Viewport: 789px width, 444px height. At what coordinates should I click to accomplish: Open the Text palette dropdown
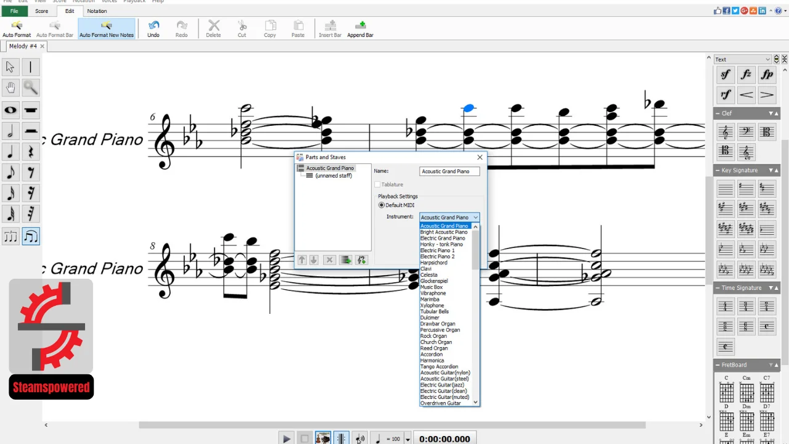pyautogui.click(x=743, y=59)
